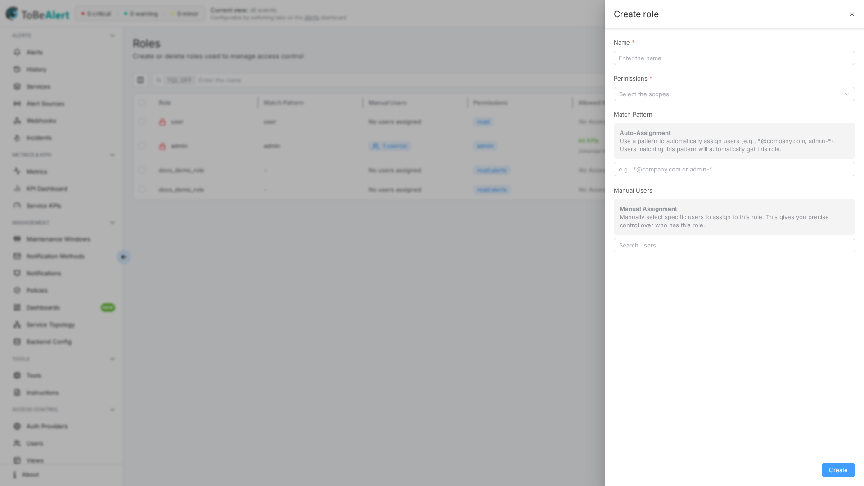864x486 pixels.
Task: Open the 1 user(s) badge for admin
Action: (390, 146)
